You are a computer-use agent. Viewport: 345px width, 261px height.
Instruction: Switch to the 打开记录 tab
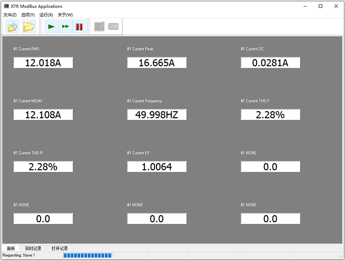tap(59, 248)
